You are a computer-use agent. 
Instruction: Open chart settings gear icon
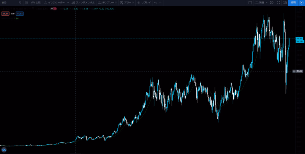click(271, 2)
